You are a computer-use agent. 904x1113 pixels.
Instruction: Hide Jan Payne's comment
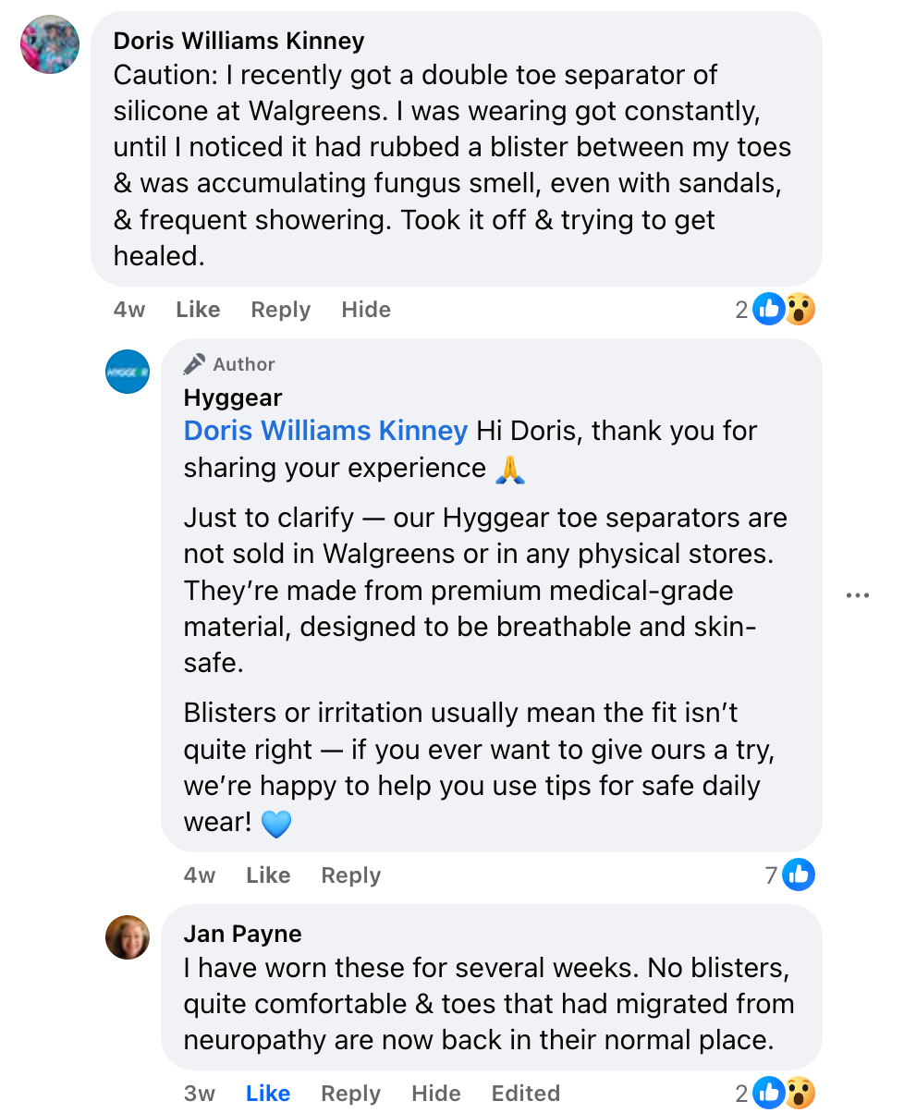click(436, 1094)
